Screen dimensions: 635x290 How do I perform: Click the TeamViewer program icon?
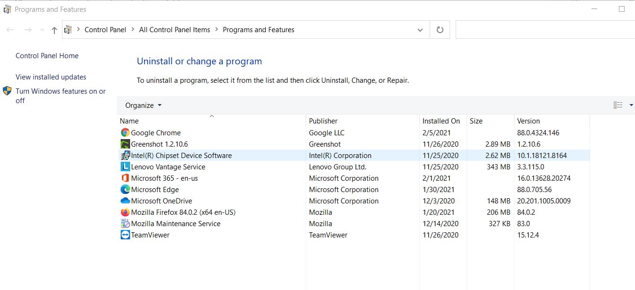[x=125, y=235]
